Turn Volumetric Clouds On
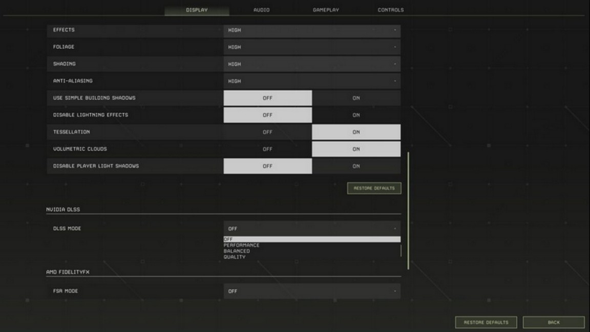This screenshot has width=590, height=332. click(356, 149)
